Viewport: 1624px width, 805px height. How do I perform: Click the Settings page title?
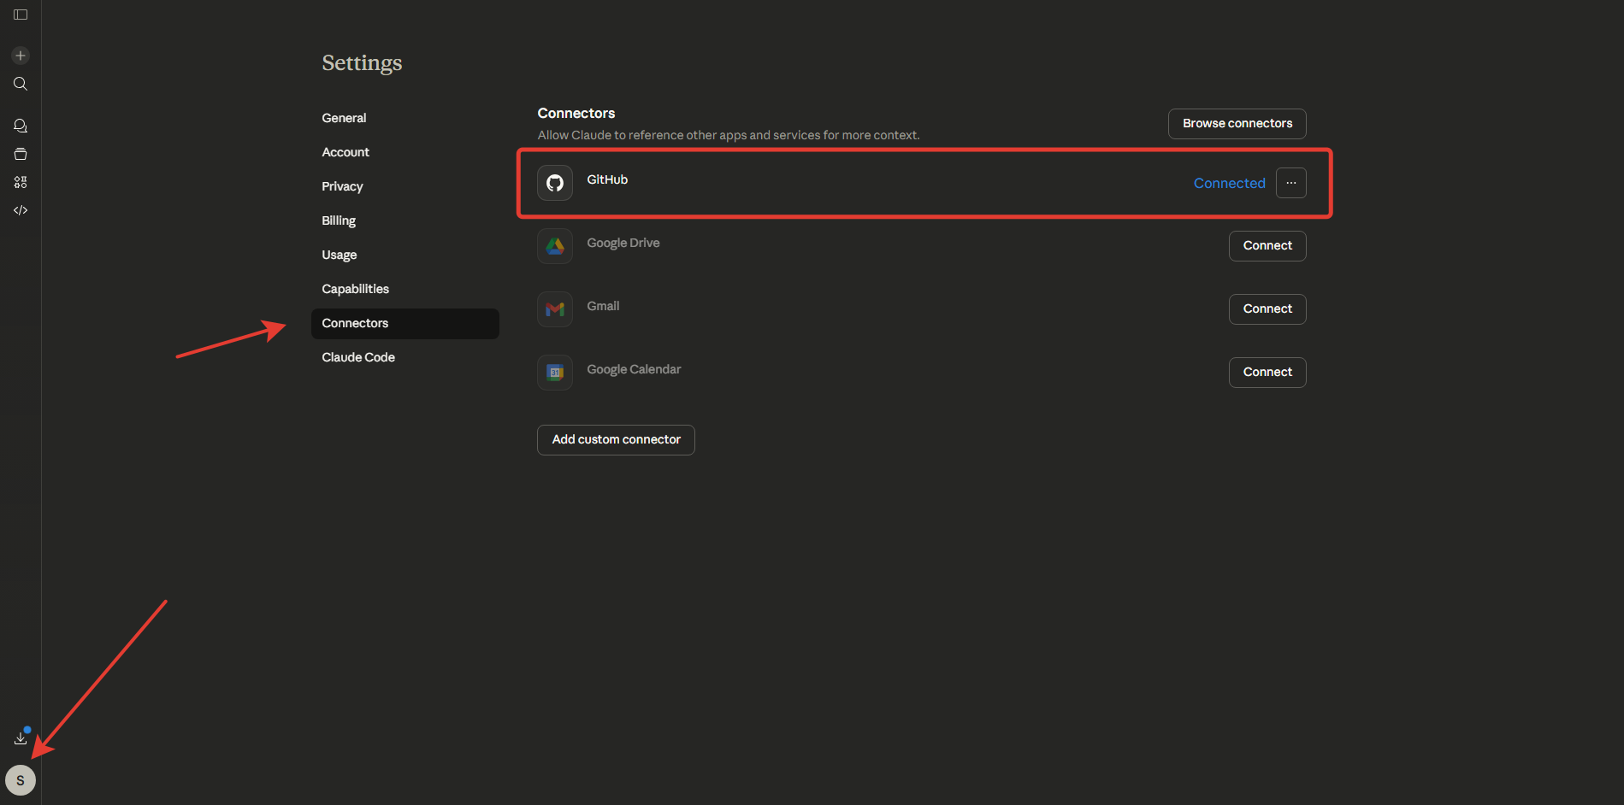362,62
